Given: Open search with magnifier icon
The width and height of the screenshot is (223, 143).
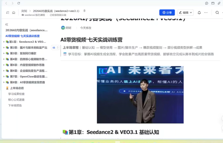Looking at the screenshot, I should pyautogui.click(x=217, y=13).
